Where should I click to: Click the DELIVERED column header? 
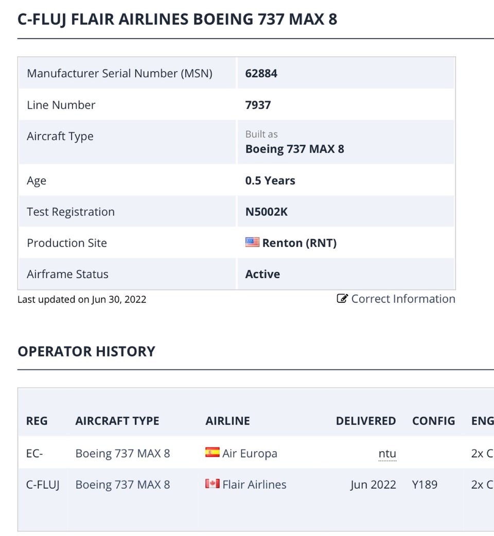coord(366,421)
